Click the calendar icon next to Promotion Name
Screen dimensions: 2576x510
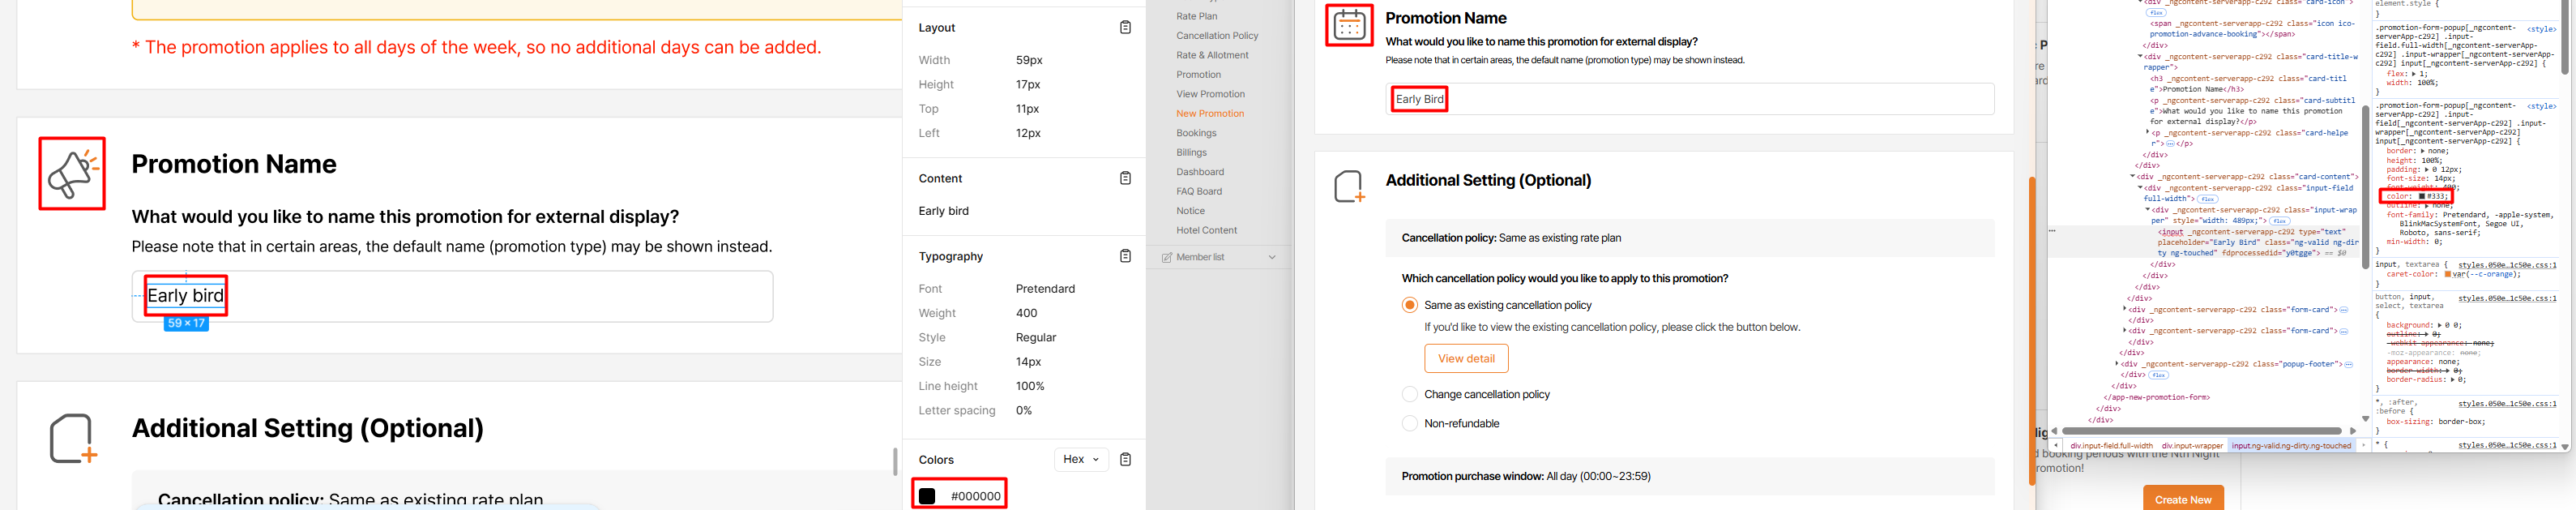click(x=1349, y=26)
